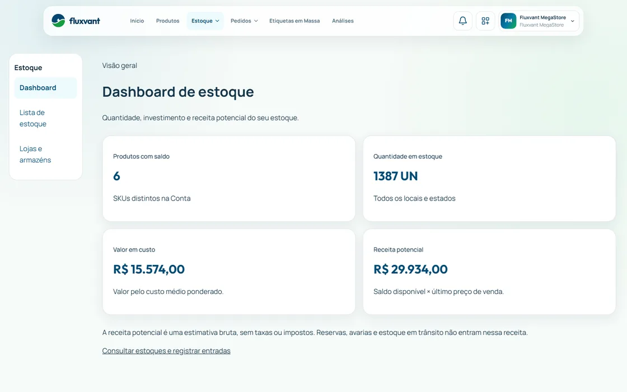
Task: Click the receita potencial estimate note
Action: (x=315, y=333)
